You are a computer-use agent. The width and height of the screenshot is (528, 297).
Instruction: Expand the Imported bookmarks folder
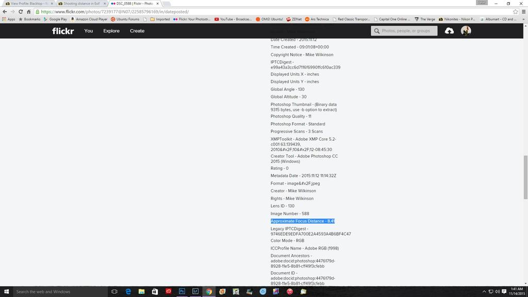tap(160, 19)
